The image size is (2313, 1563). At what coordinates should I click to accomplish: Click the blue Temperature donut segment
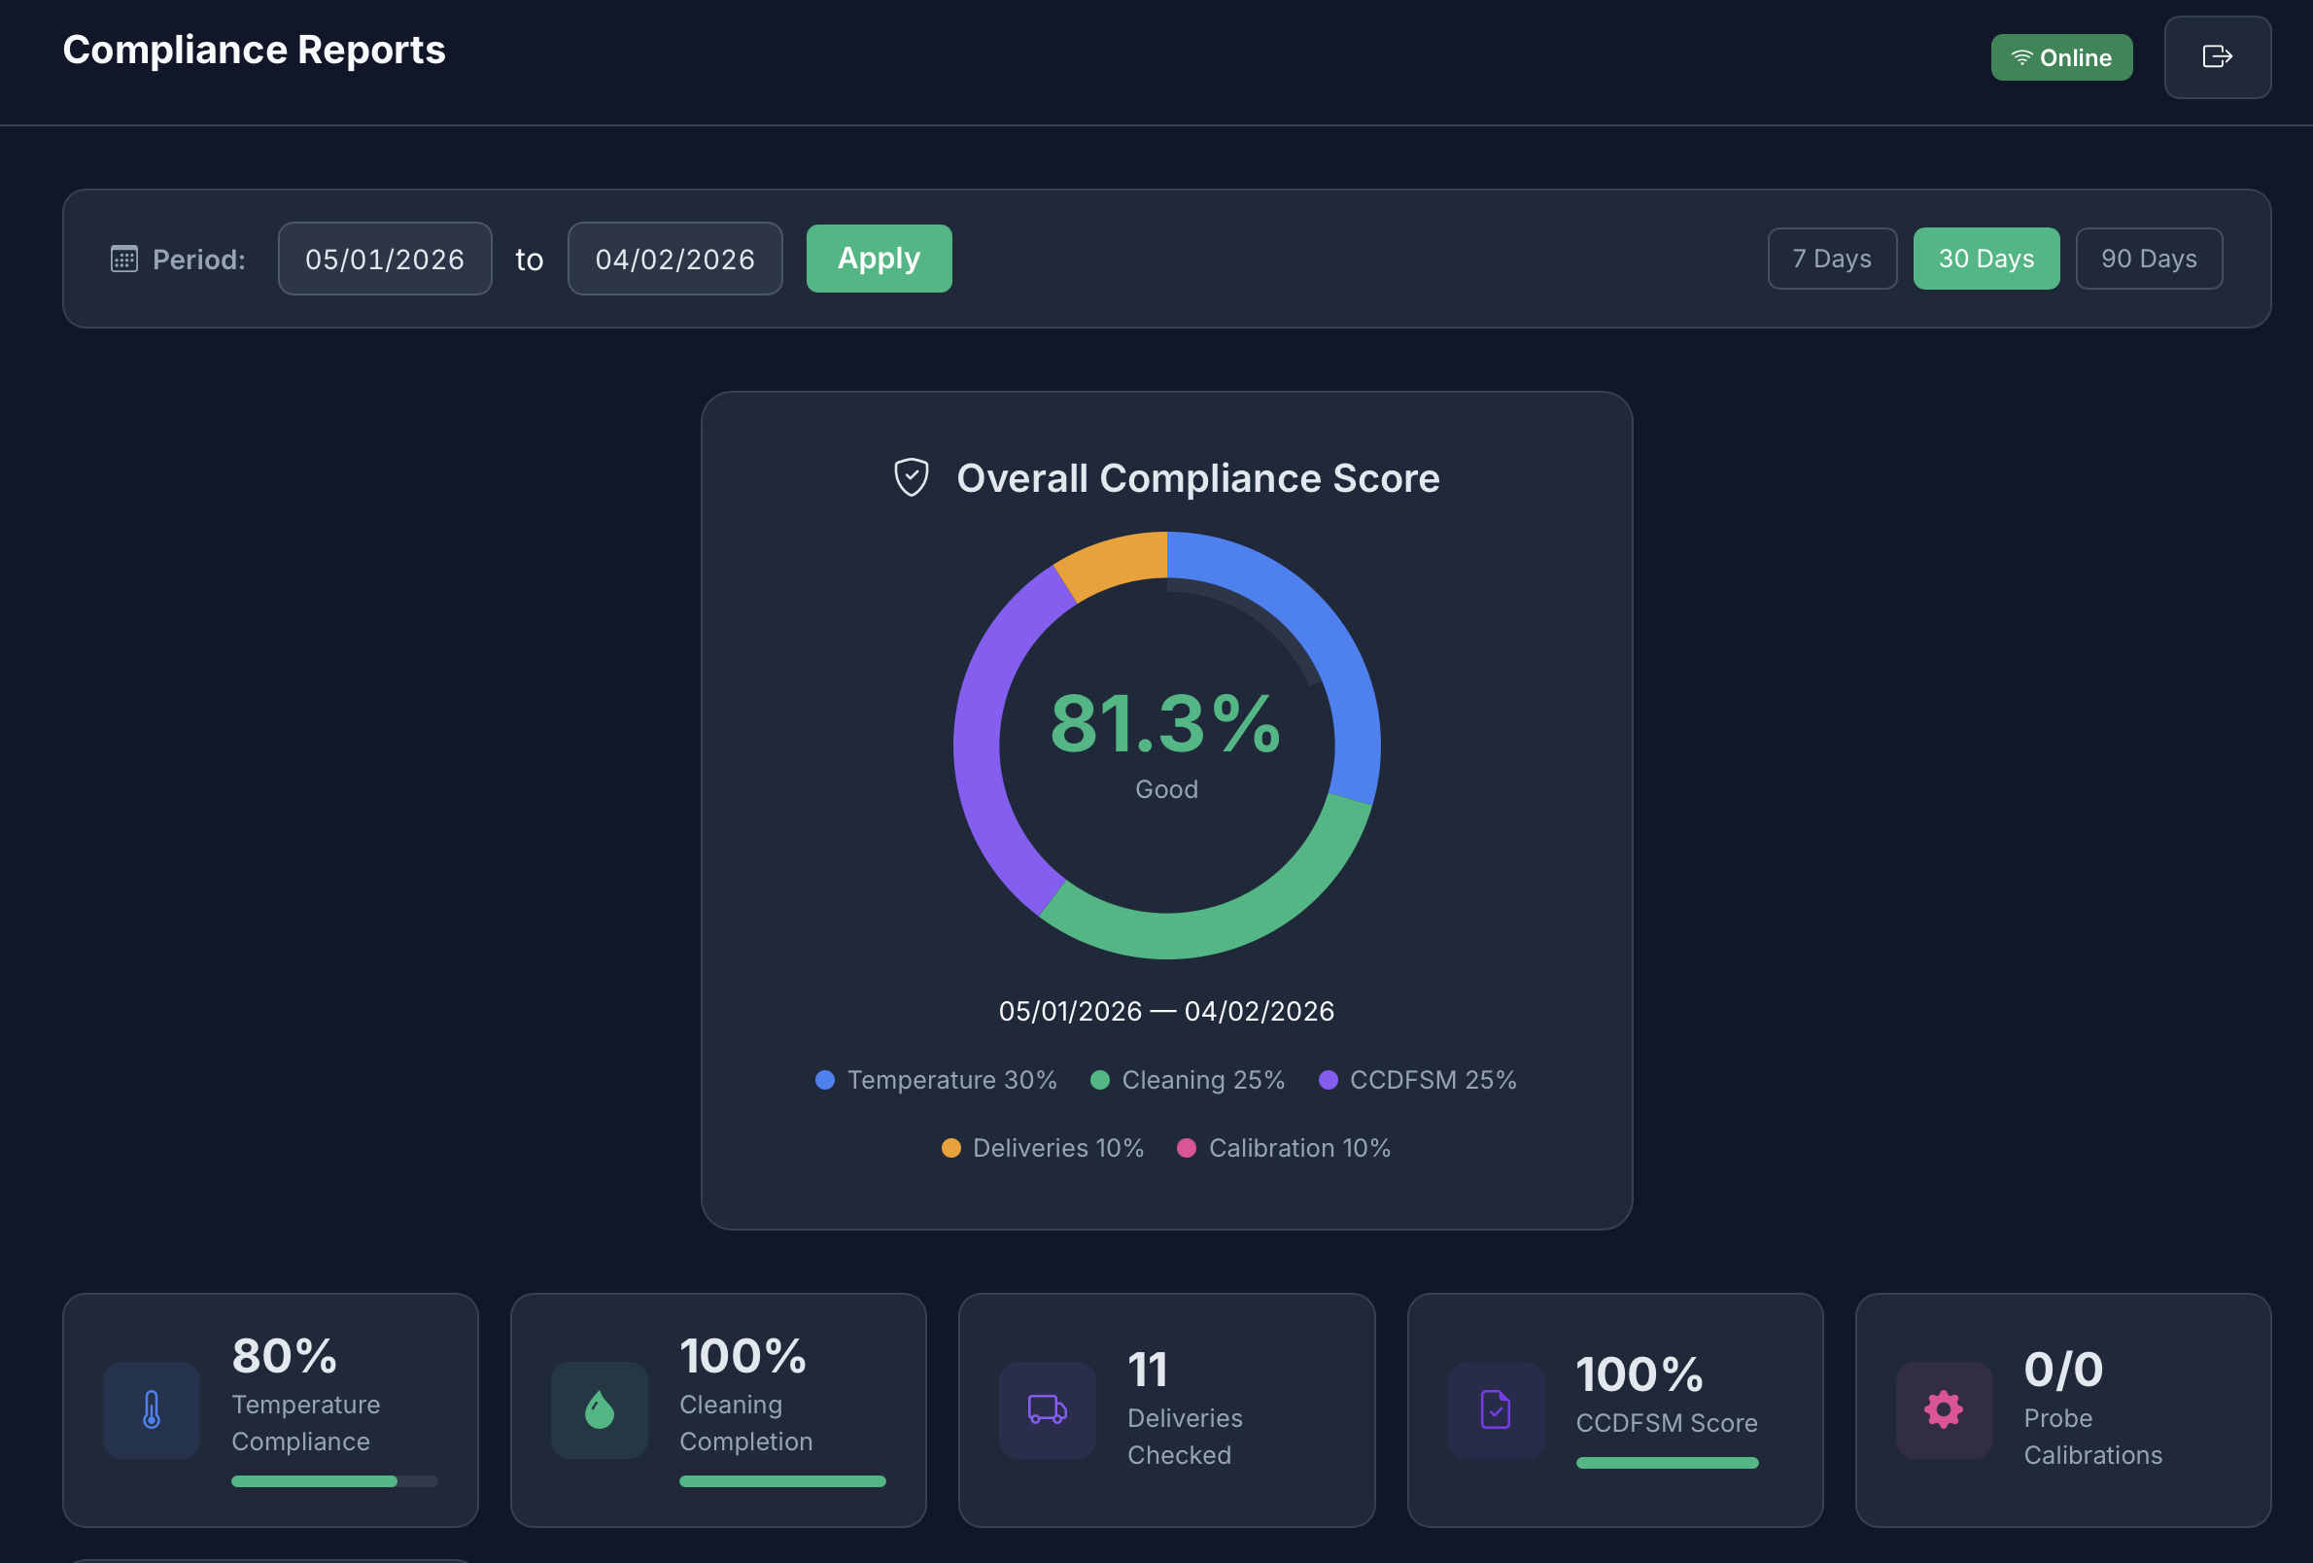pos(1324,637)
